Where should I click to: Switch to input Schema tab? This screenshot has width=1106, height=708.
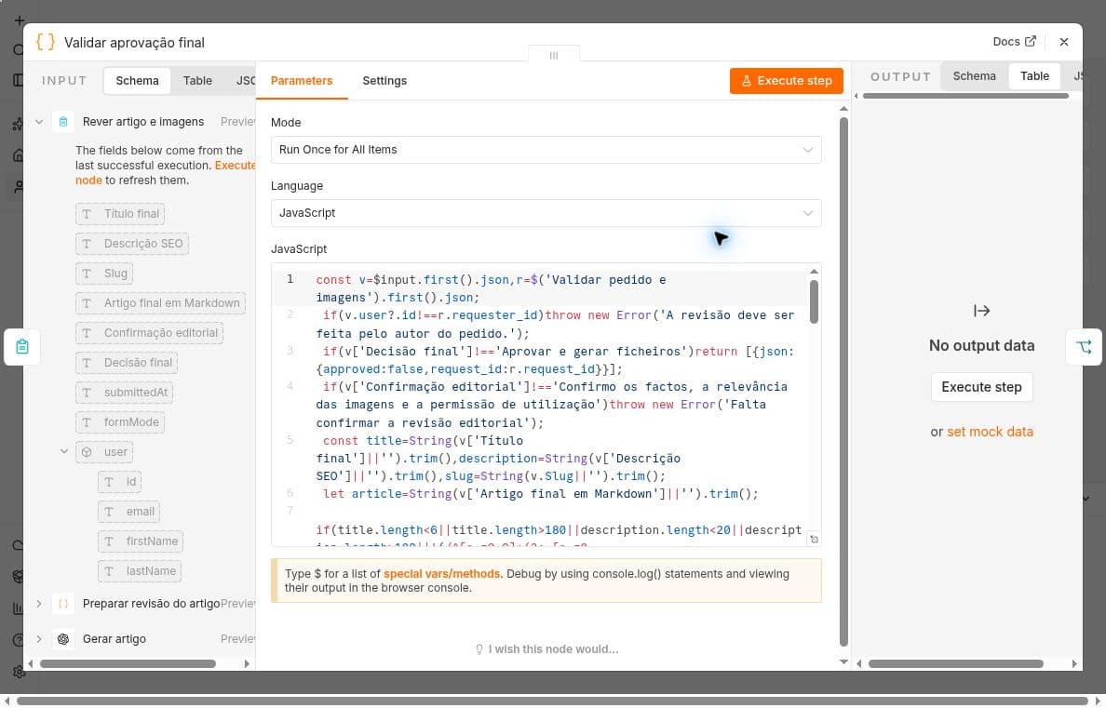coord(137,80)
